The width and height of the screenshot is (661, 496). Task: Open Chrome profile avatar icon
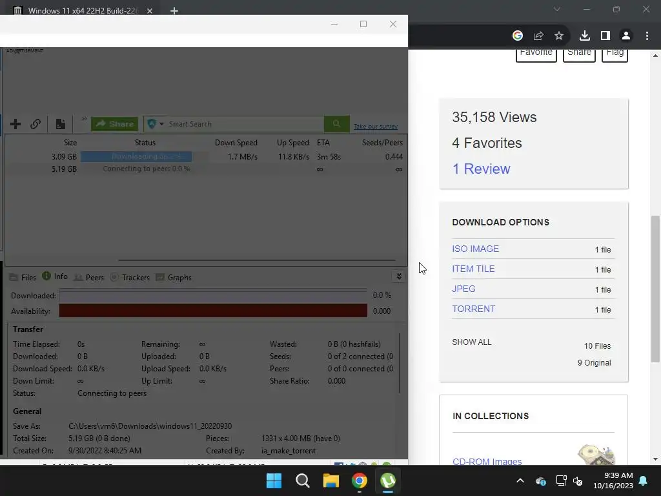[626, 36]
